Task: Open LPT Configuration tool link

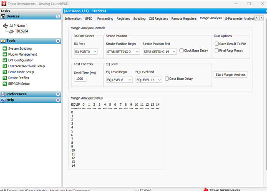Action: 21,60
